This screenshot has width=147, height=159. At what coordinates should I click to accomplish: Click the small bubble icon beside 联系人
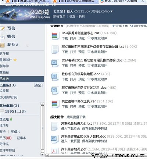coord(28,46)
